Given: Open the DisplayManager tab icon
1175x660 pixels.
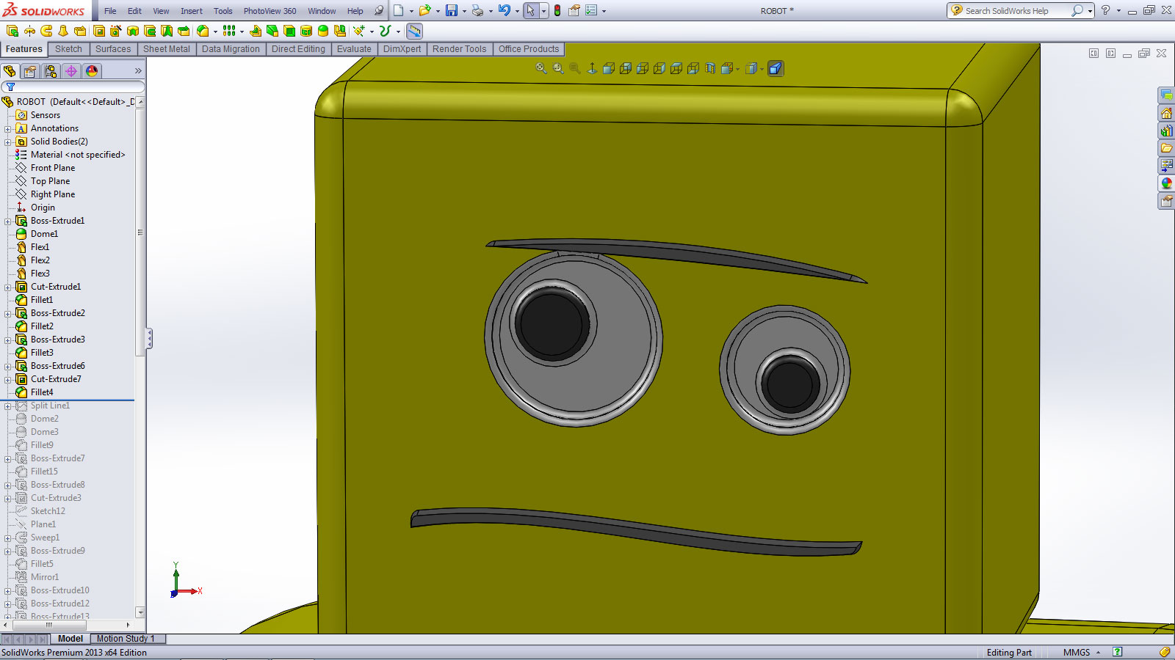Looking at the screenshot, I should (91, 71).
